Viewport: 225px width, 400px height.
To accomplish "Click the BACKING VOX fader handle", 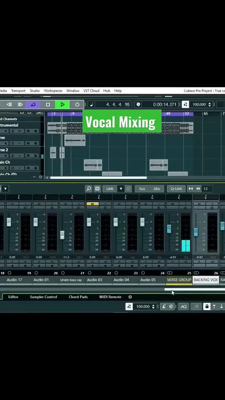I will click(x=196, y=232).
